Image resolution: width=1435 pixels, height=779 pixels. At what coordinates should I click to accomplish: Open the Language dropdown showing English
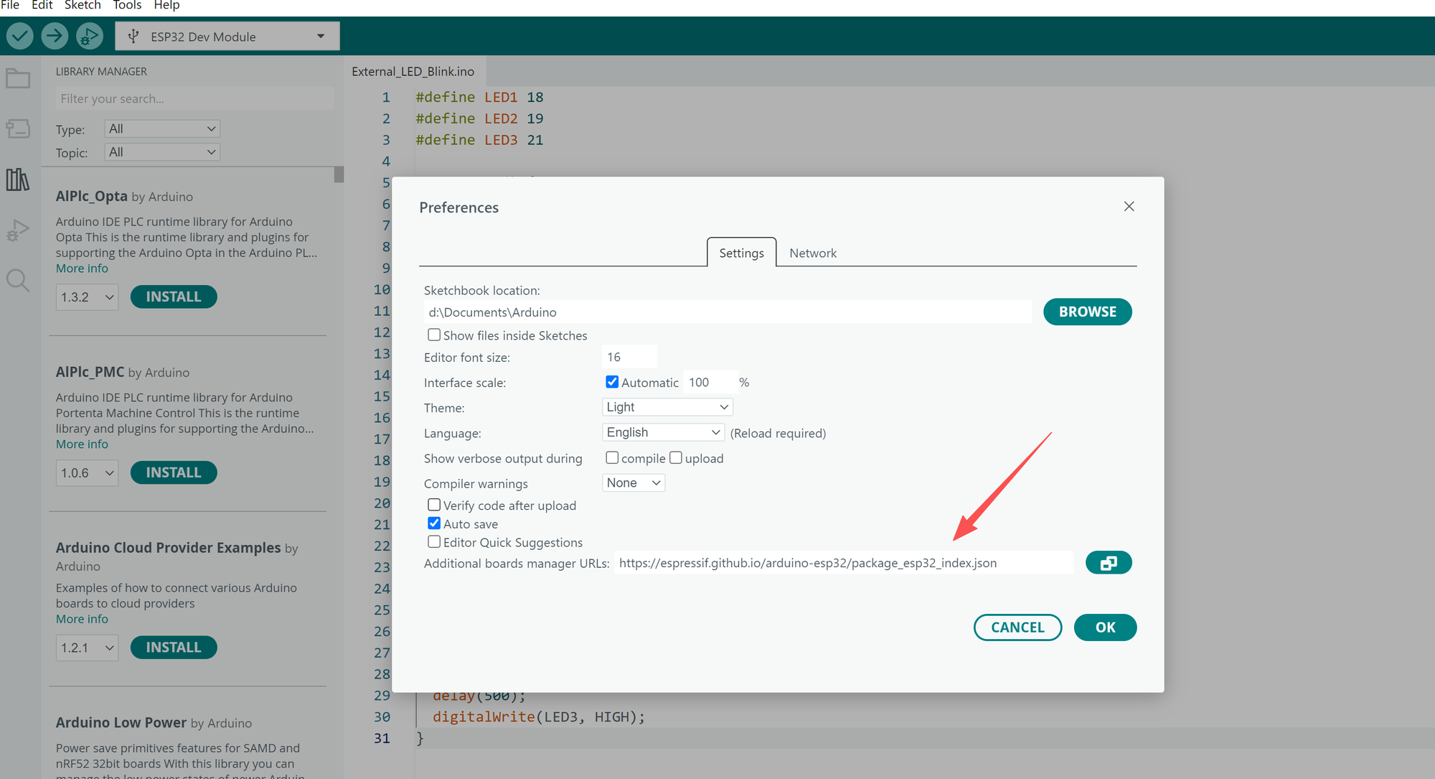point(663,432)
